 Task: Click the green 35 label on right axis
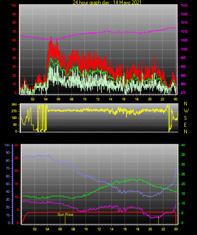pyautogui.click(x=183, y=155)
